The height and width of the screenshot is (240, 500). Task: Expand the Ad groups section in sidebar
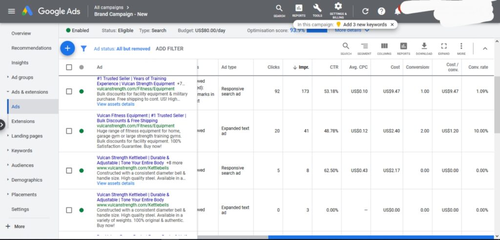[22, 77]
